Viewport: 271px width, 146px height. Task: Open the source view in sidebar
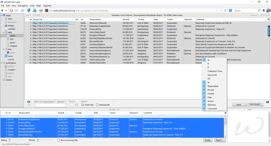tap(11, 59)
